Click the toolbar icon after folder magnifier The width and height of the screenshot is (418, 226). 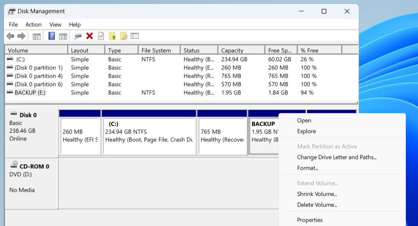135,36
